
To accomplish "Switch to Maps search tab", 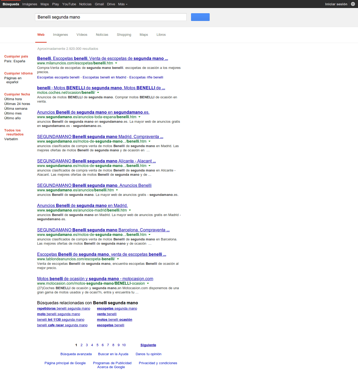I will tap(144, 35).
